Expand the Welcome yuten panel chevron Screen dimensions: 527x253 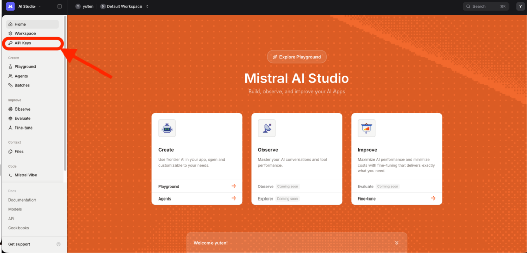[x=397, y=243]
